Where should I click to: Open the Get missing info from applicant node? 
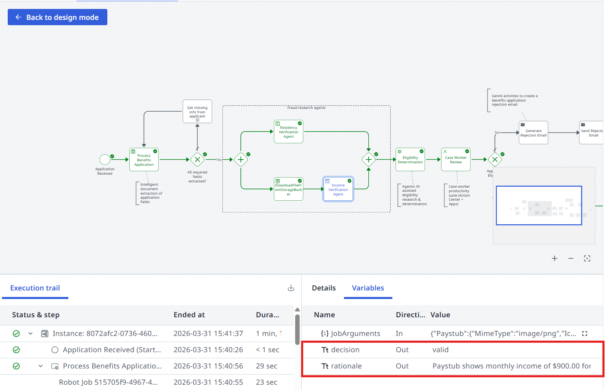(197, 111)
